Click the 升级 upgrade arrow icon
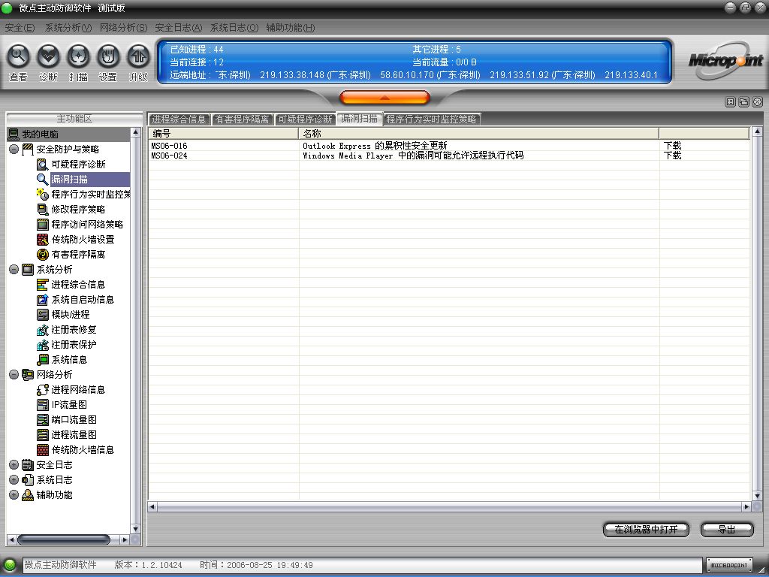This screenshot has width=769, height=577. click(138, 56)
